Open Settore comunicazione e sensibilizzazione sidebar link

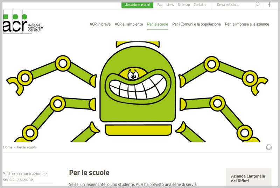[25, 176]
